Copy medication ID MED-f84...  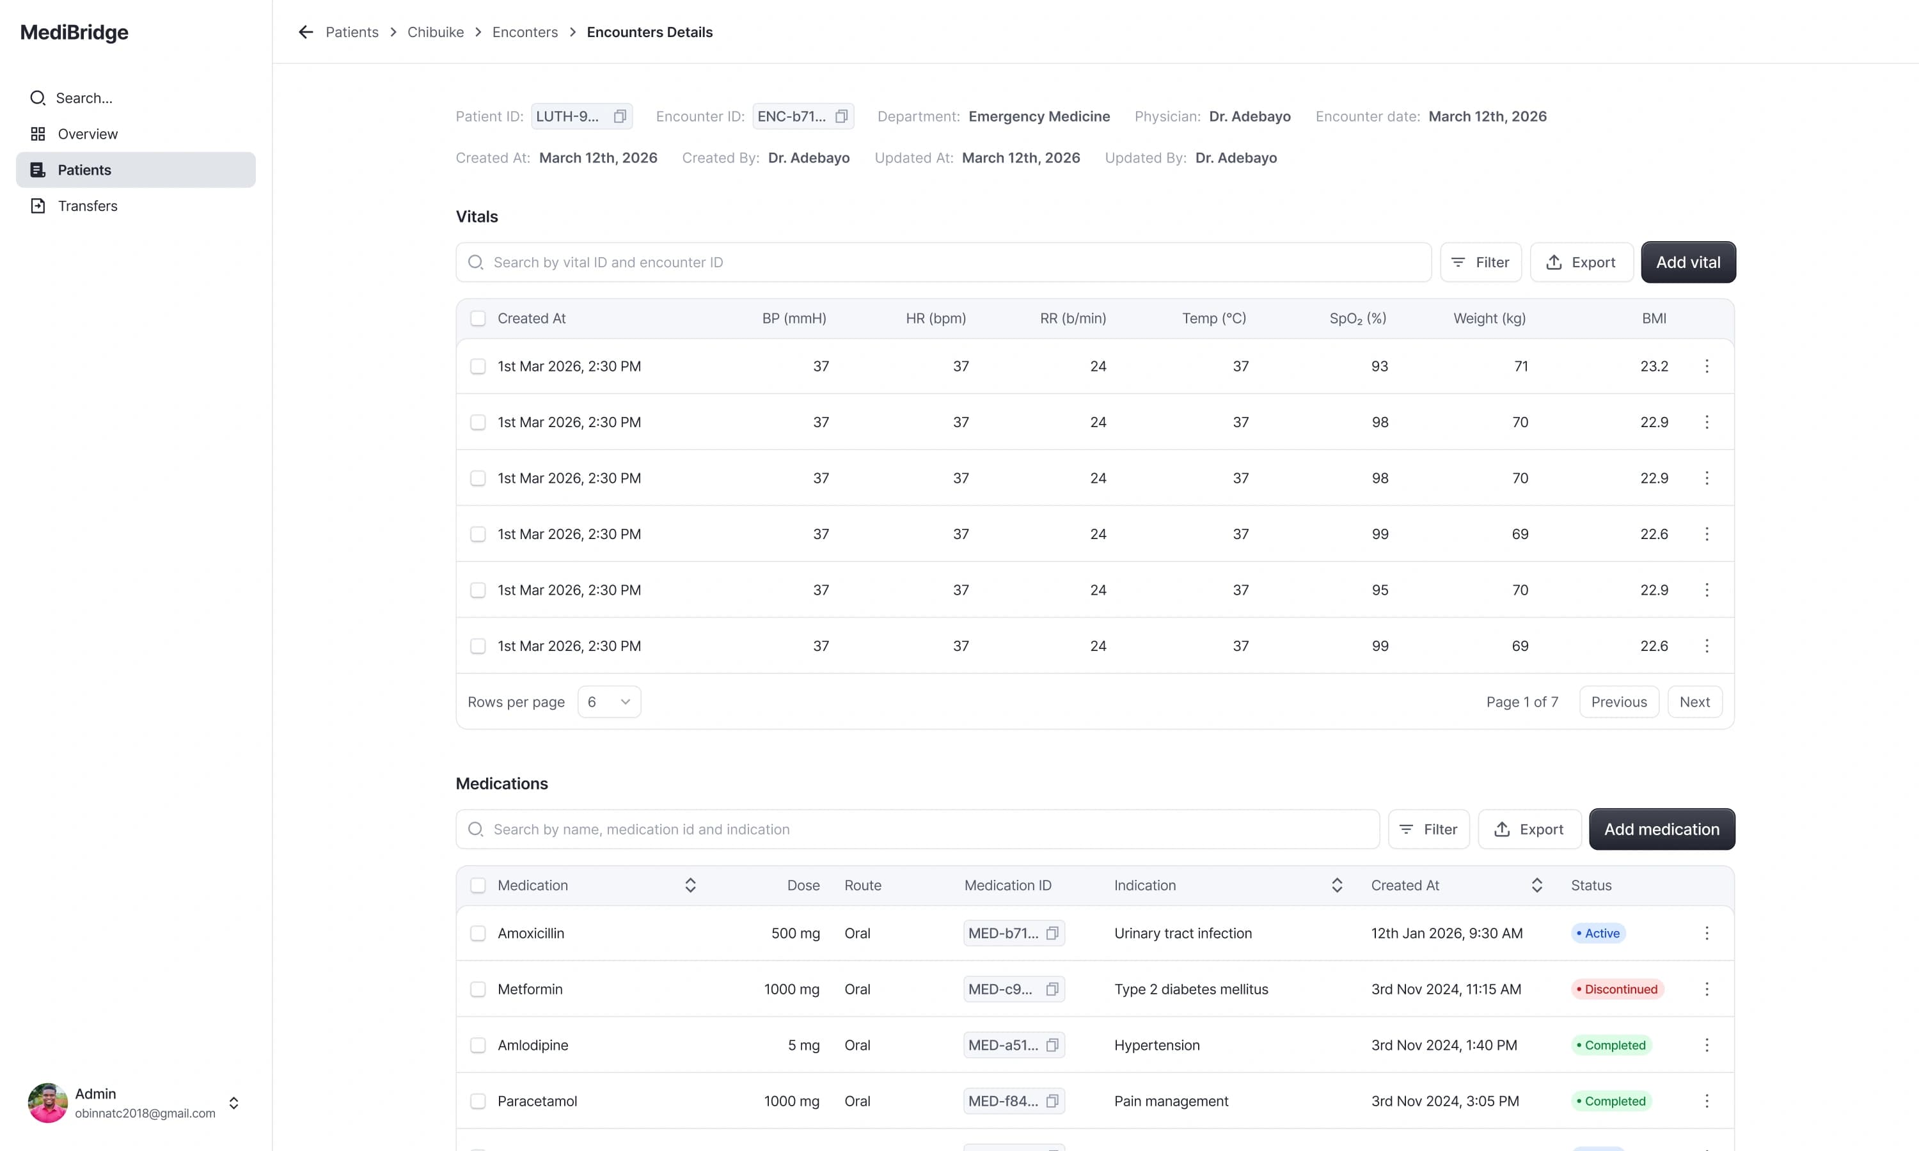tap(1053, 1100)
